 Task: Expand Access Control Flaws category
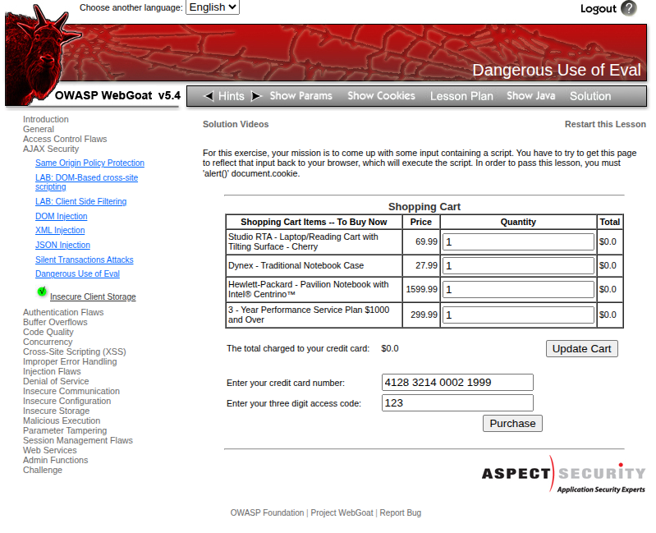(x=65, y=139)
